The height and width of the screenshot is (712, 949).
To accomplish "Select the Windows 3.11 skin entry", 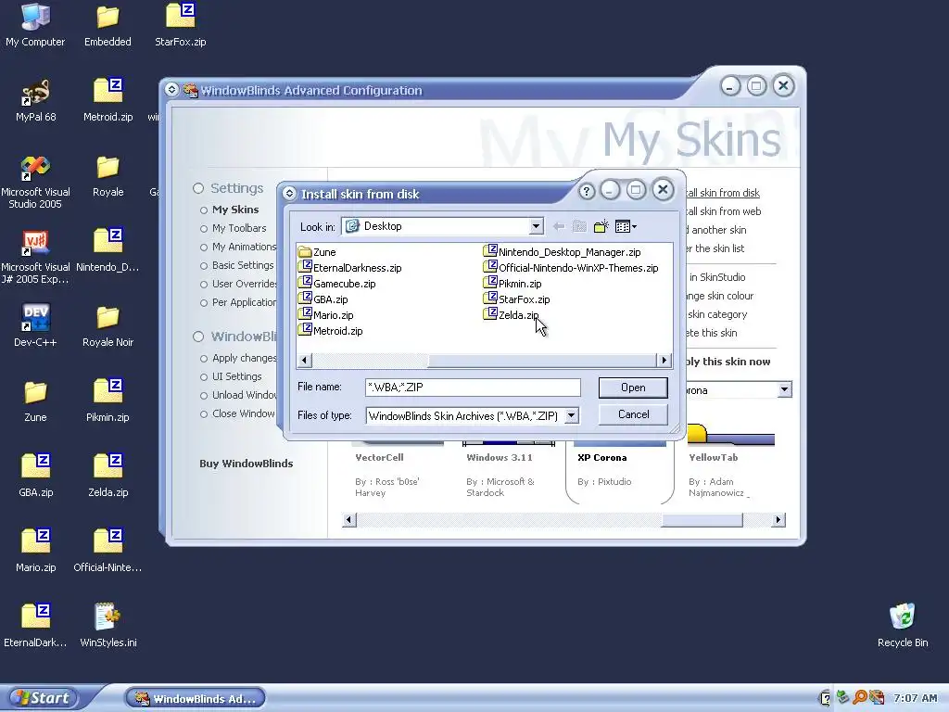I will [507, 470].
